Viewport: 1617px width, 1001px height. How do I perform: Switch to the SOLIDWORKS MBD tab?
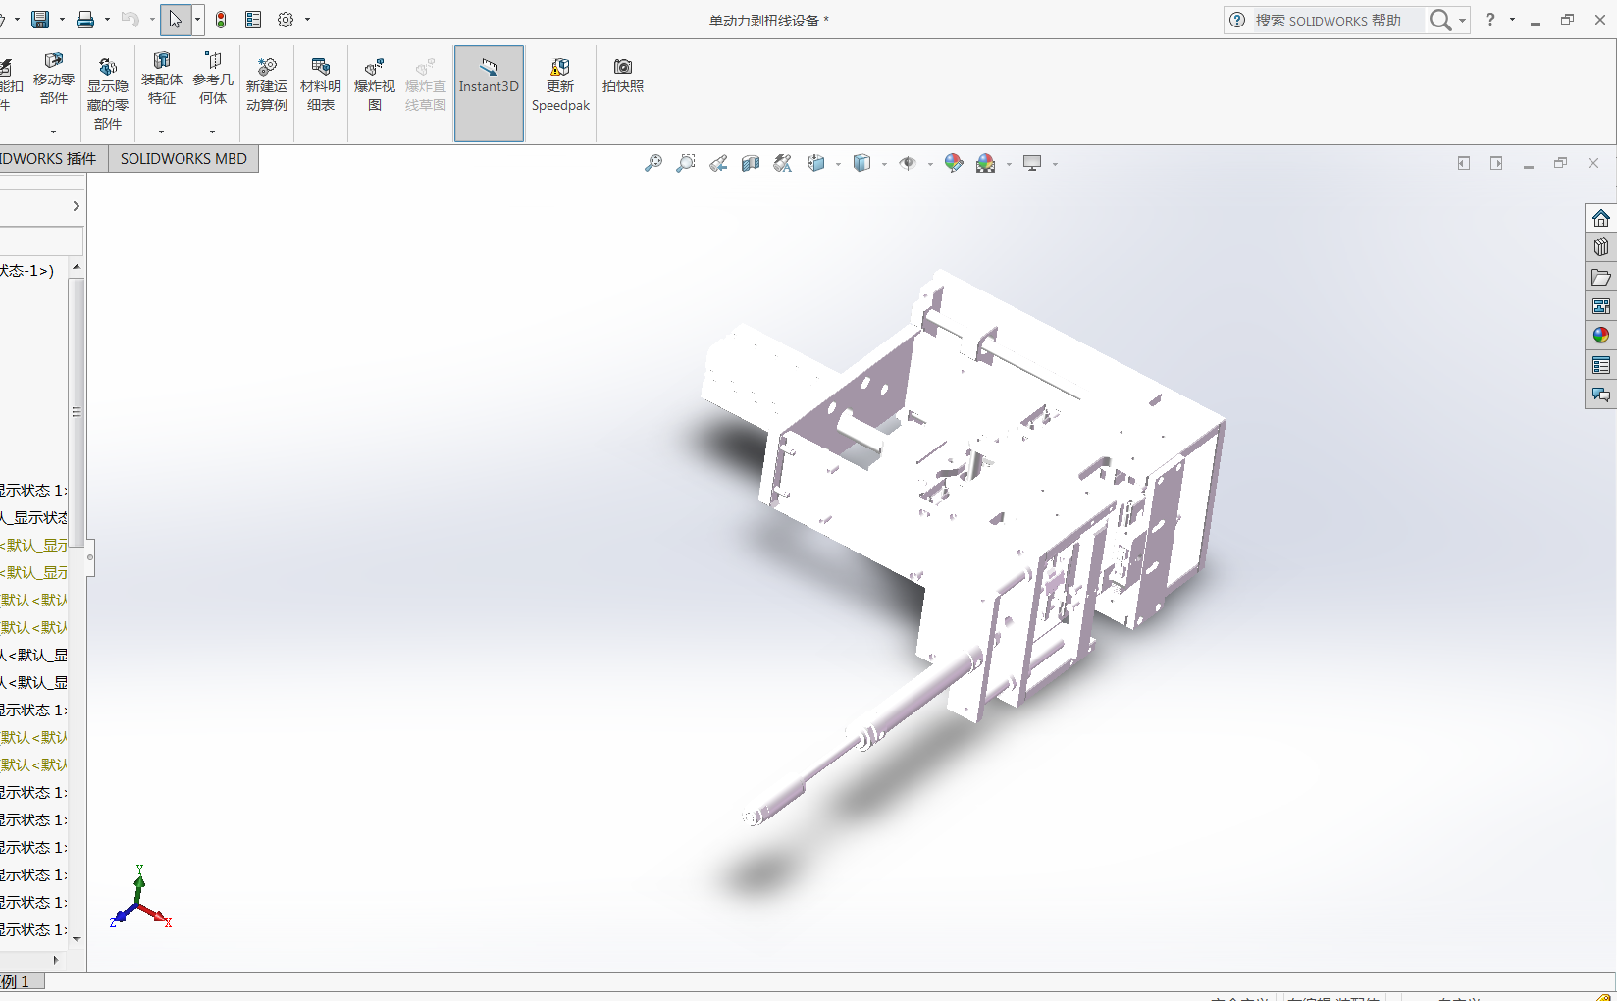click(x=183, y=159)
